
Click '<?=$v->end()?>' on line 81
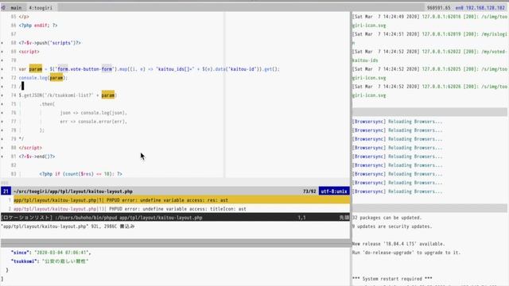pos(37,157)
